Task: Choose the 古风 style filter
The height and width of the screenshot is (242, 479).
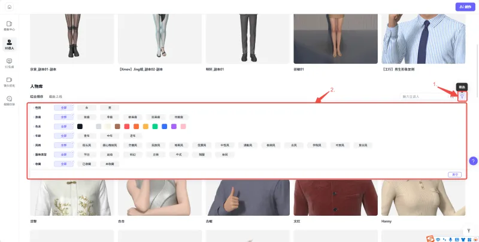Action: pyautogui.click(x=294, y=145)
